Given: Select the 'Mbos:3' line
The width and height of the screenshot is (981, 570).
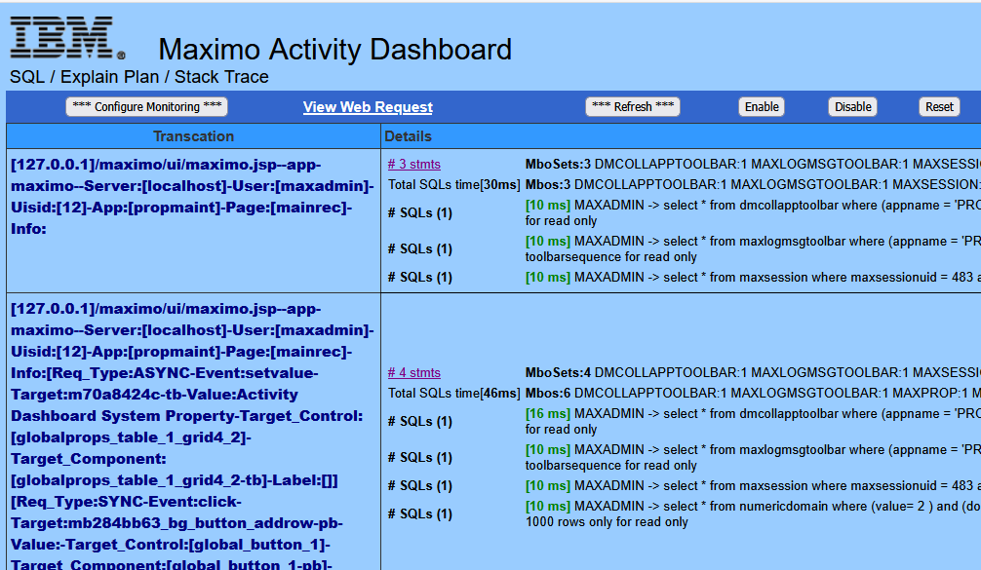Looking at the screenshot, I should pyautogui.click(x=753, y=184).
